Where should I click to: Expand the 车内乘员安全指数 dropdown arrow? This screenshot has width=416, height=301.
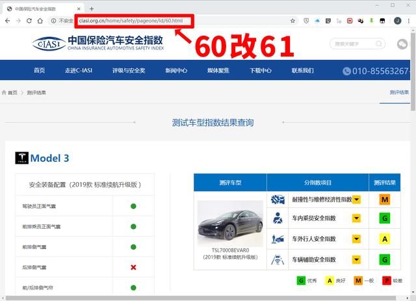tap(356, 218)
